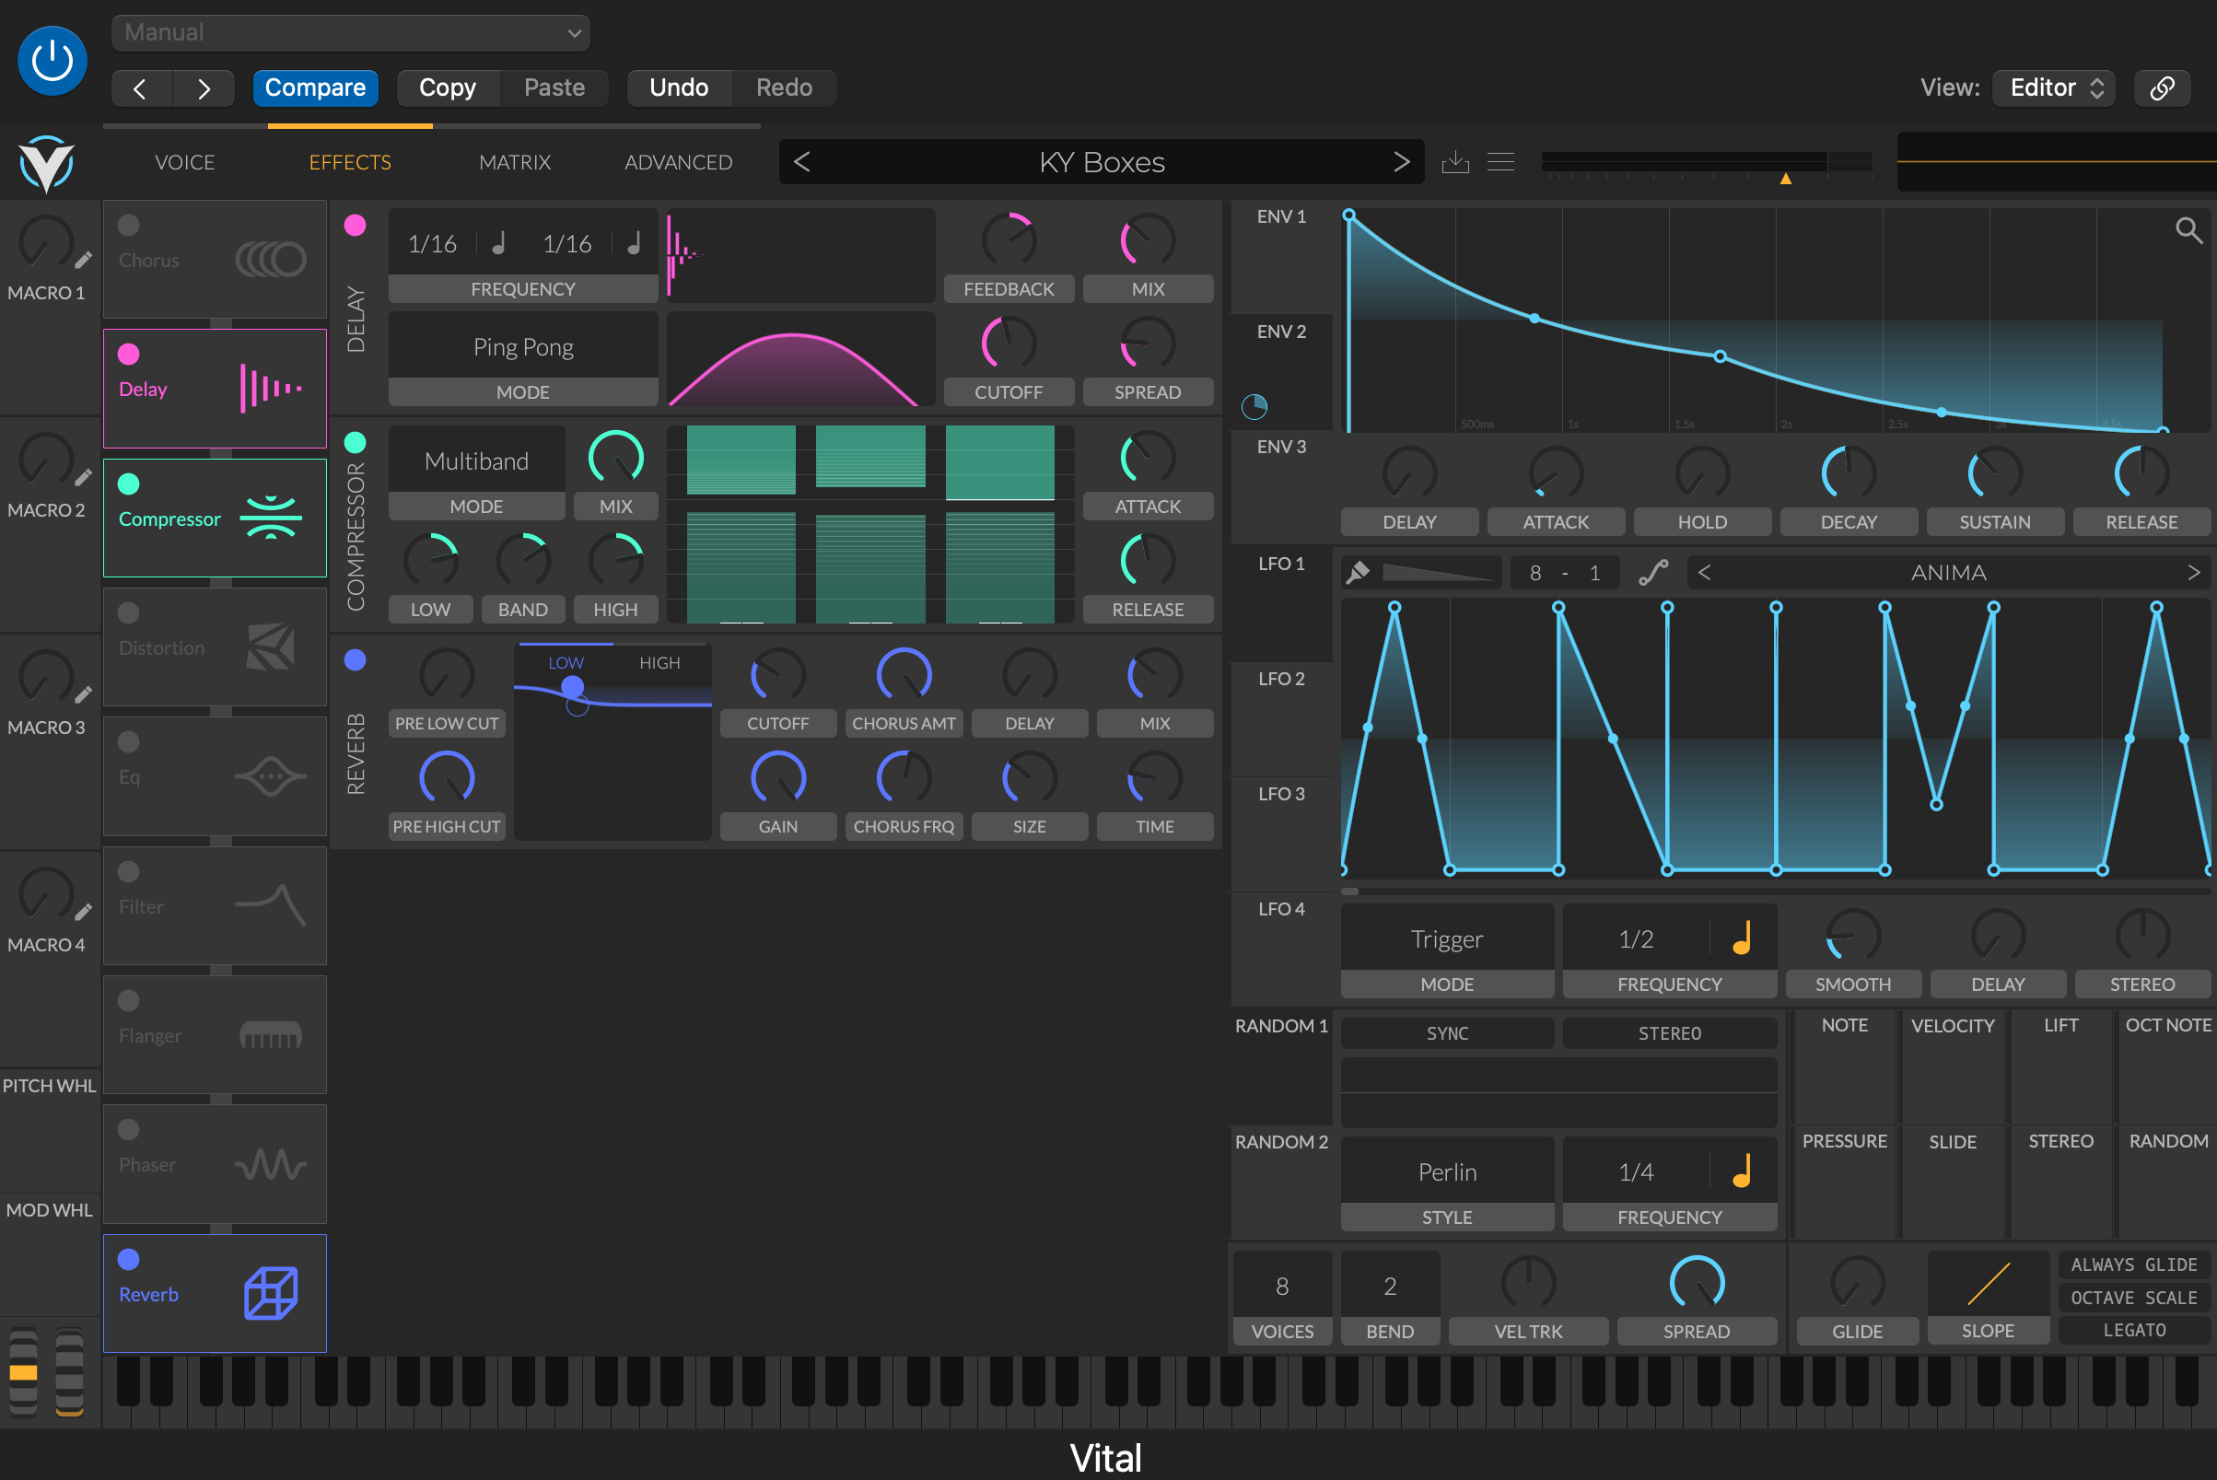Enable the Distortion effect toggle
2217x1480 pixels.
coord(128,612)
